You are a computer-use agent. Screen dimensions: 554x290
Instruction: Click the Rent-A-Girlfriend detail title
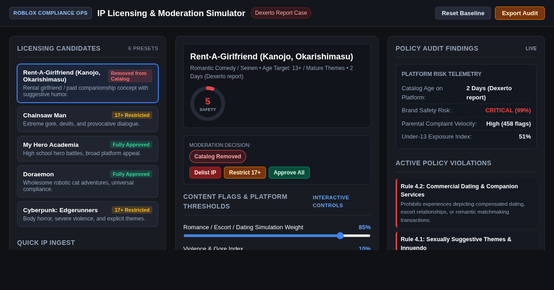pos(271,57)
